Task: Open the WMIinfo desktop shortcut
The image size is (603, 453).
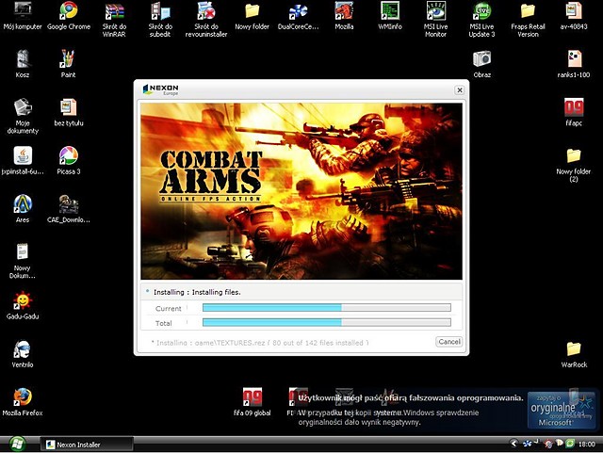Action: pyautogui.click(x=390, y=16)
